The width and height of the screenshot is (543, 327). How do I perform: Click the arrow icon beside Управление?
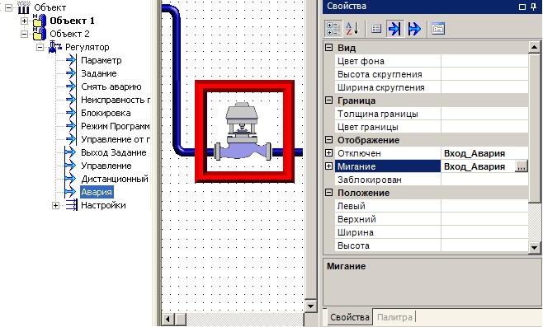click(x=70, y=166)
